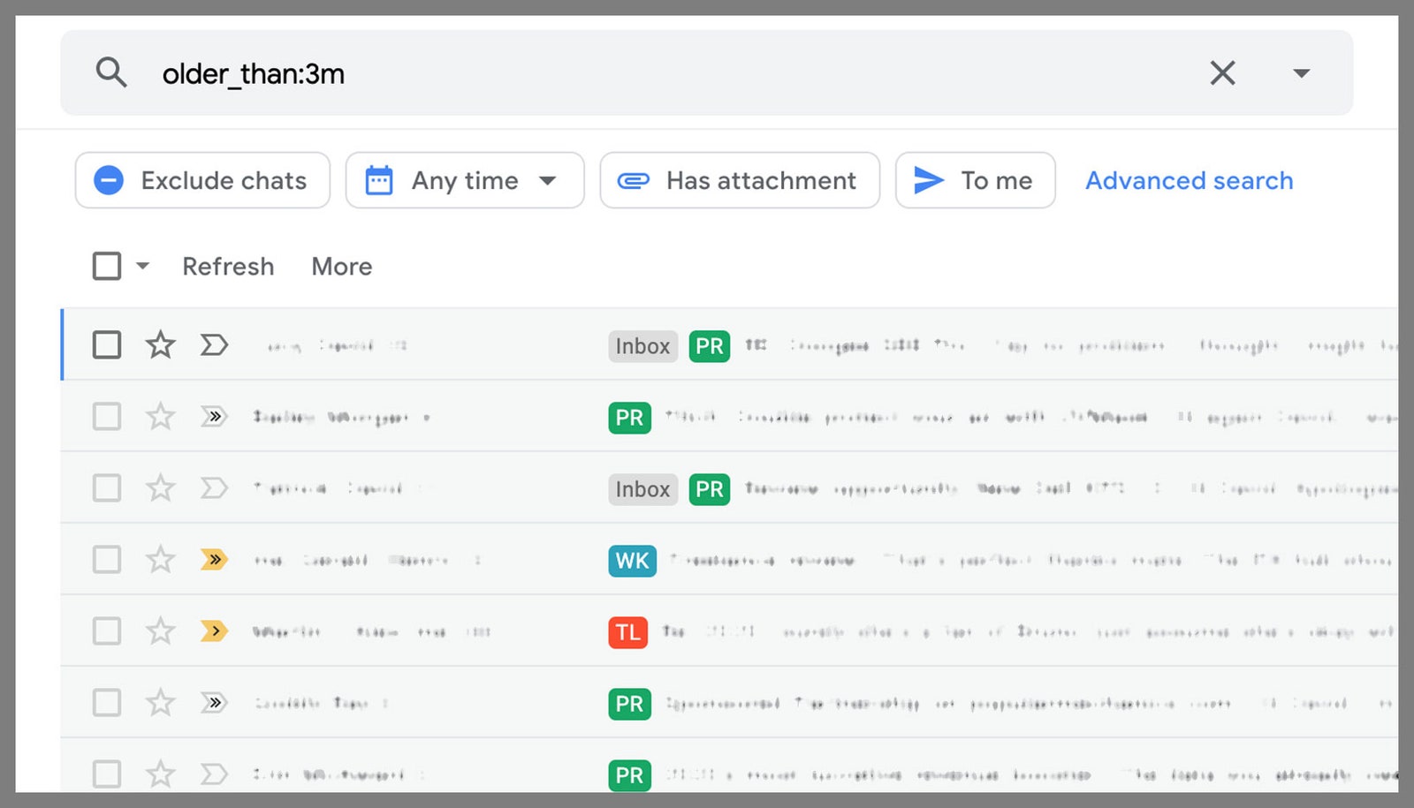This screenshot has height=808, width=1414.
Task: Star the email labeled TL
Action: click(x=160, y=631)
